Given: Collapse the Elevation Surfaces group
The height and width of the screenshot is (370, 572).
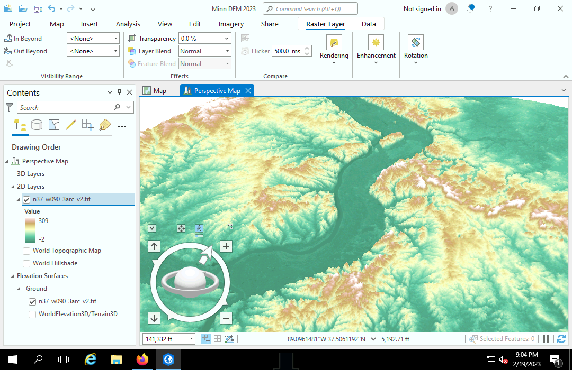Looking at the screenshot, I should point(13,276).
